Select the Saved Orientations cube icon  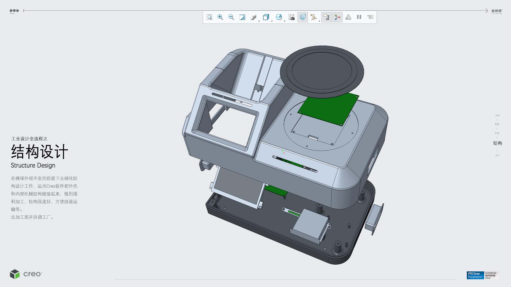tap(266, 17)
